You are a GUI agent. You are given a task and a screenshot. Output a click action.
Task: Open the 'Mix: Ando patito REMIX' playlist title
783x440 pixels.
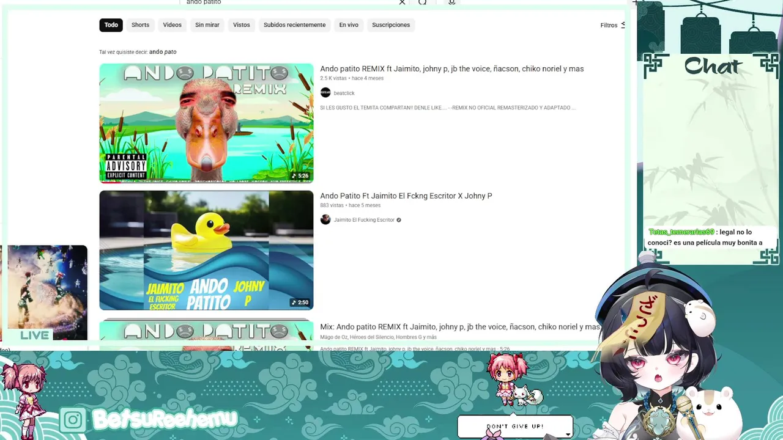pos(460,327)
